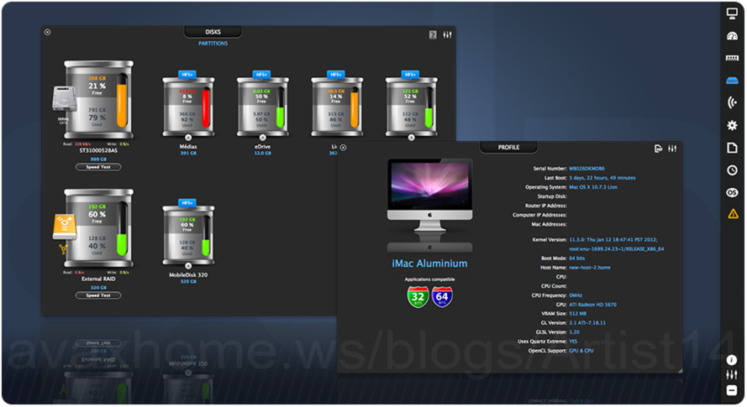Open the document page sidebar icon
This screenshot has width=747, height=407.
pyautogui.click(x=732, y=148)
